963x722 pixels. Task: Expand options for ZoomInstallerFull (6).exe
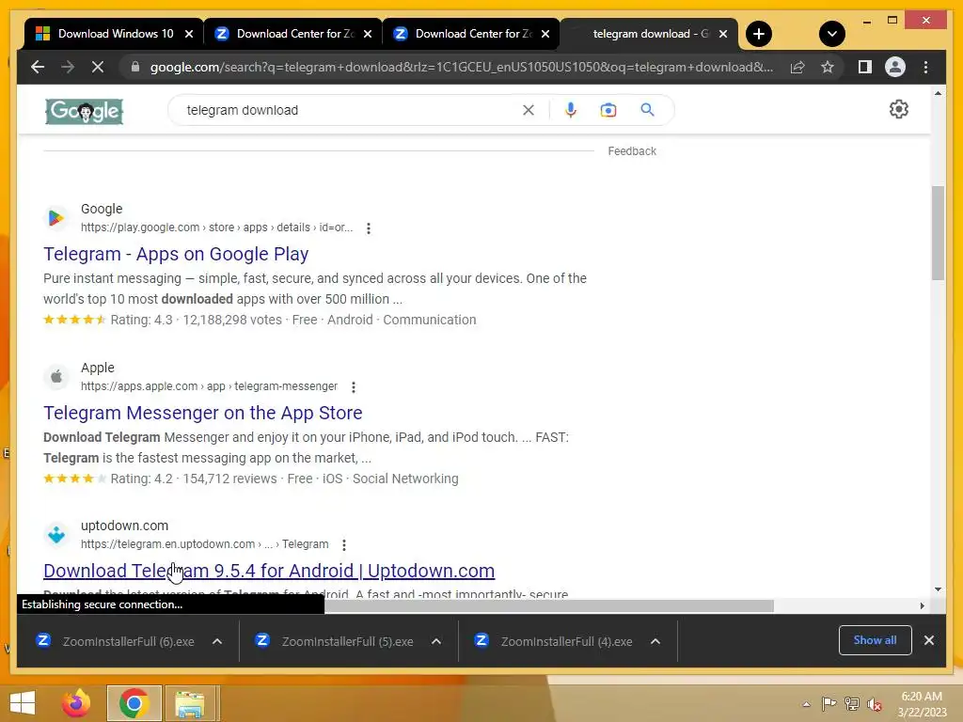click(x=217, y=641)
